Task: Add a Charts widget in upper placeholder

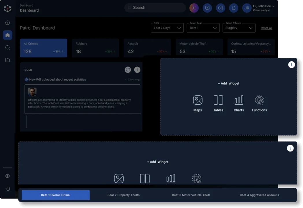Action: (239, 103)
